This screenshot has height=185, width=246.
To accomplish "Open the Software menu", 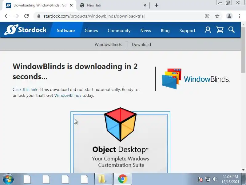I will [66, 30].
